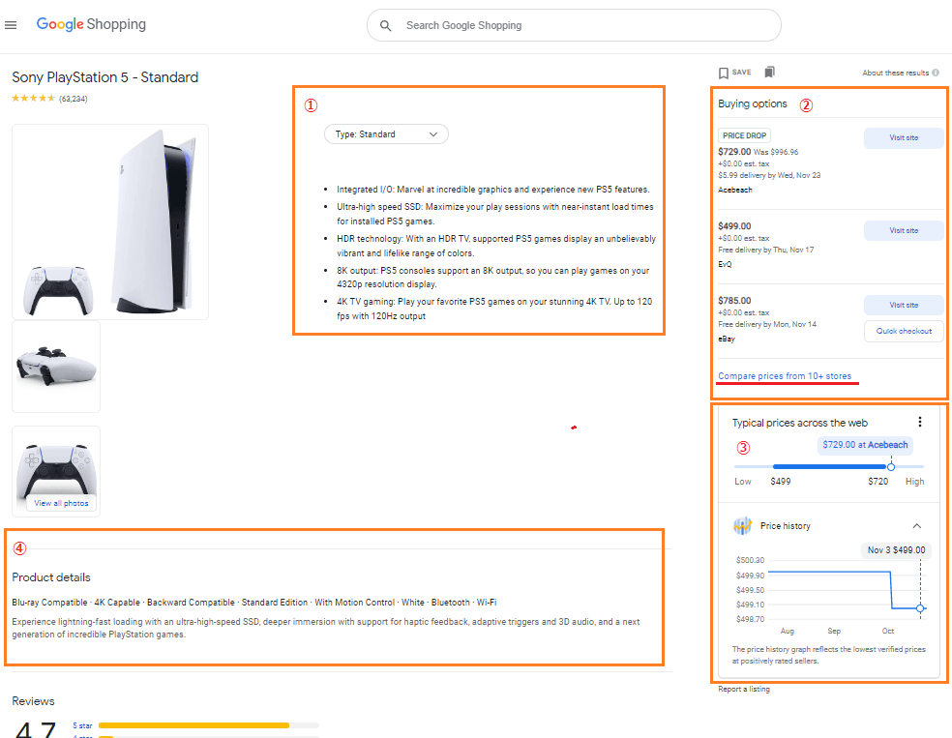
Task: Click the $499.00 EvQ price
Action: point(734,226)
